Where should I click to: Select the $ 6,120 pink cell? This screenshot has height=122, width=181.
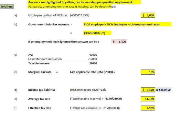point(119,42)
